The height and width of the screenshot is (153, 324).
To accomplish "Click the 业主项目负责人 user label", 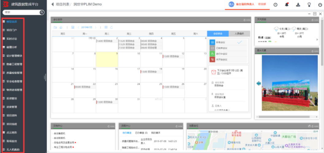I will pos(245,4).
